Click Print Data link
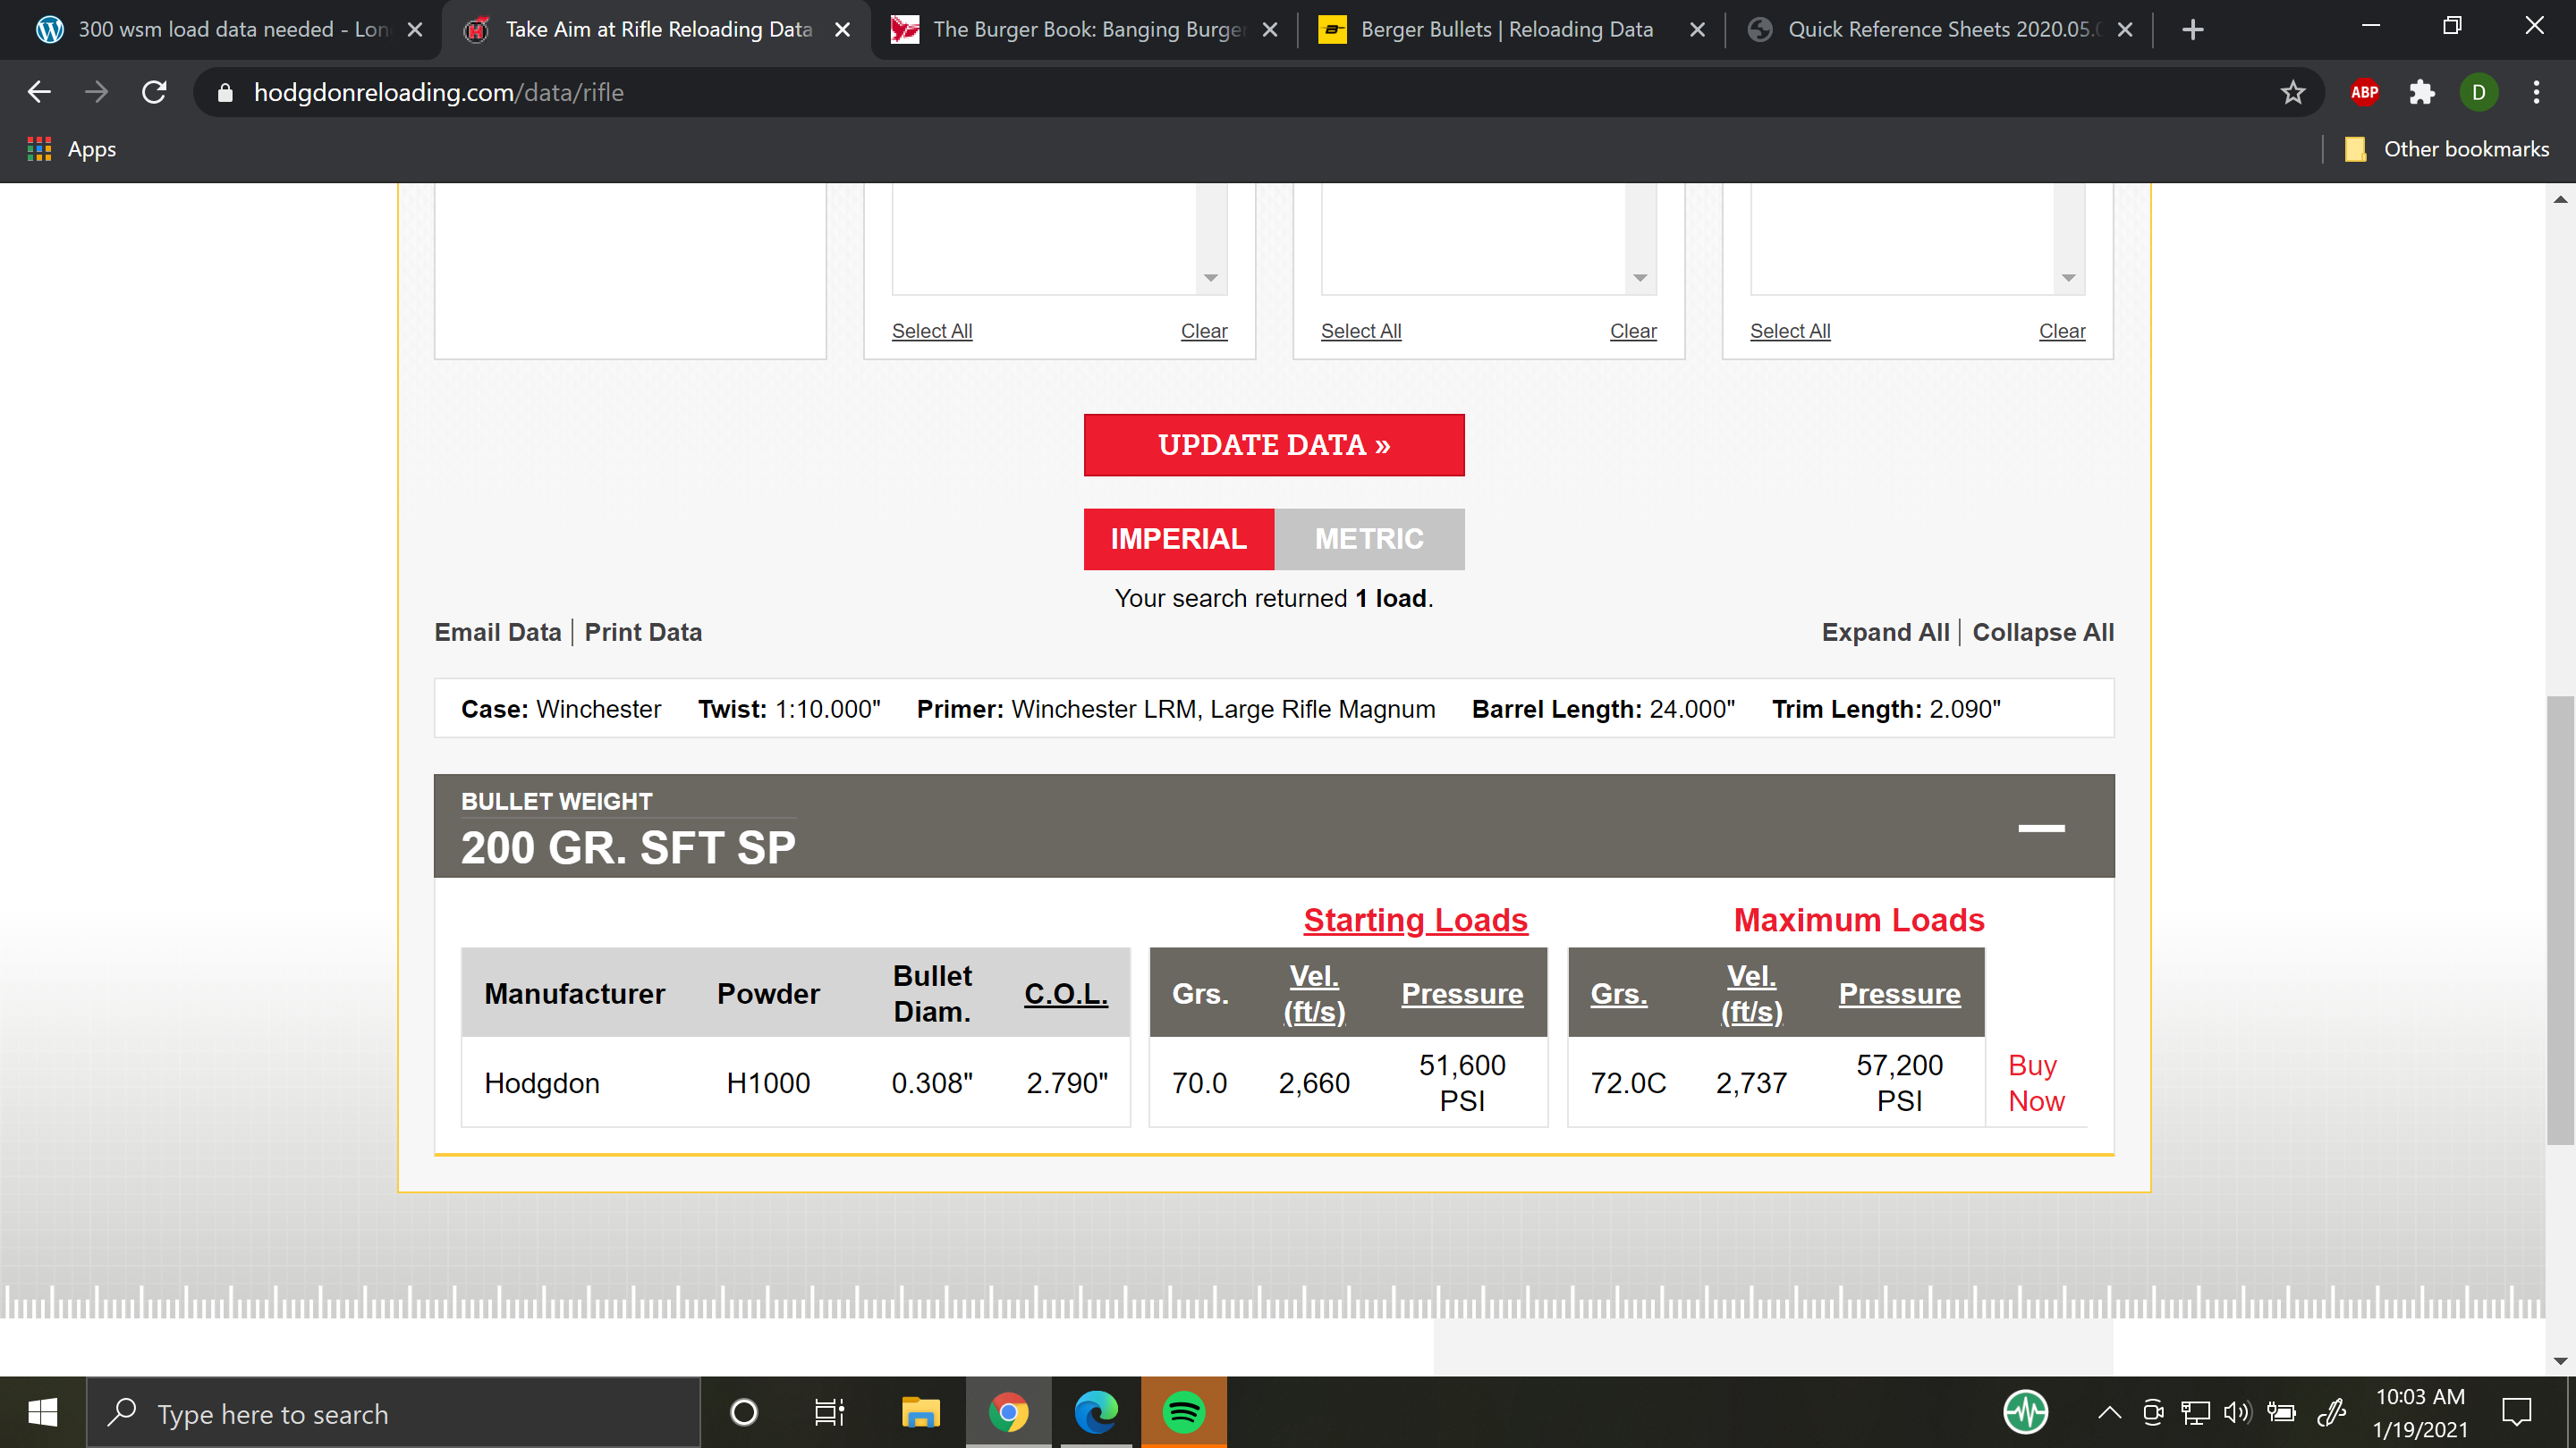 643,633
